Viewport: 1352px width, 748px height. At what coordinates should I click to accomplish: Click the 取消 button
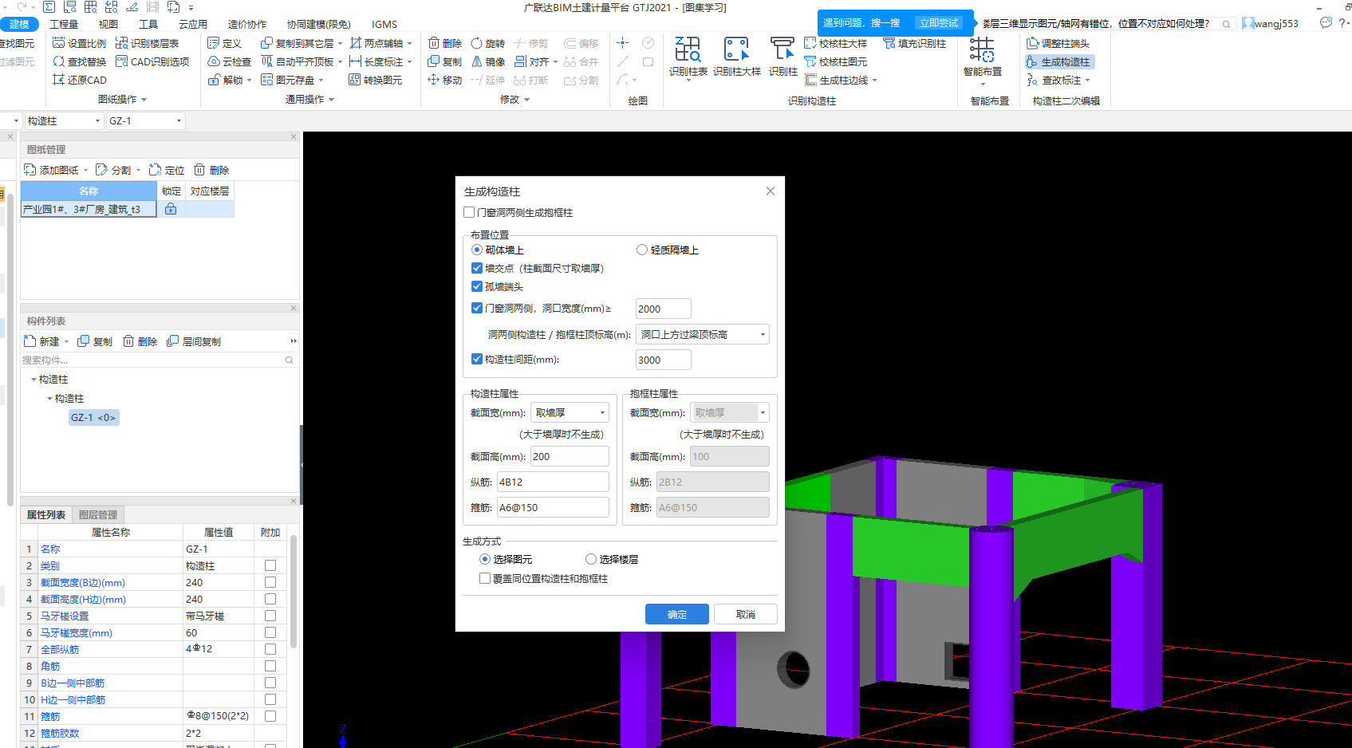[746, 615]
